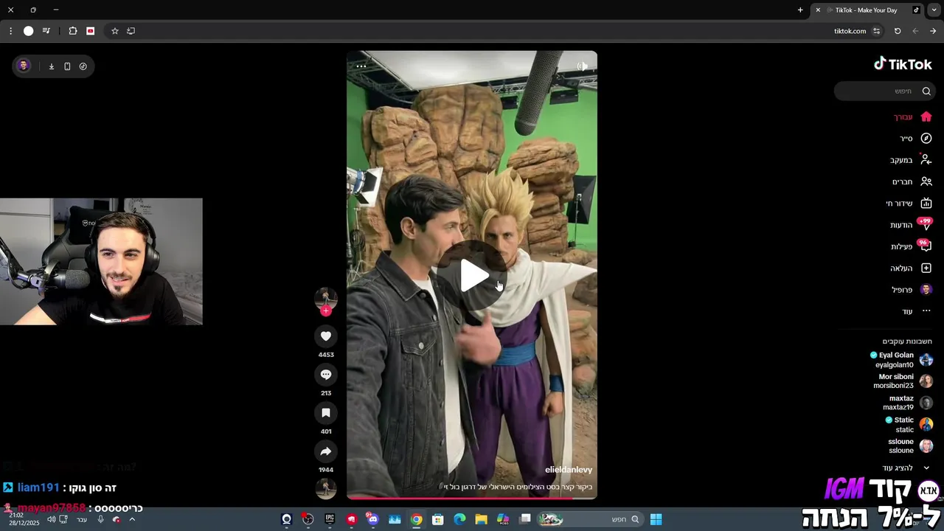Expand the See more accounts chevron
This screenshot has height=531, width=944.
click(926, 468)
